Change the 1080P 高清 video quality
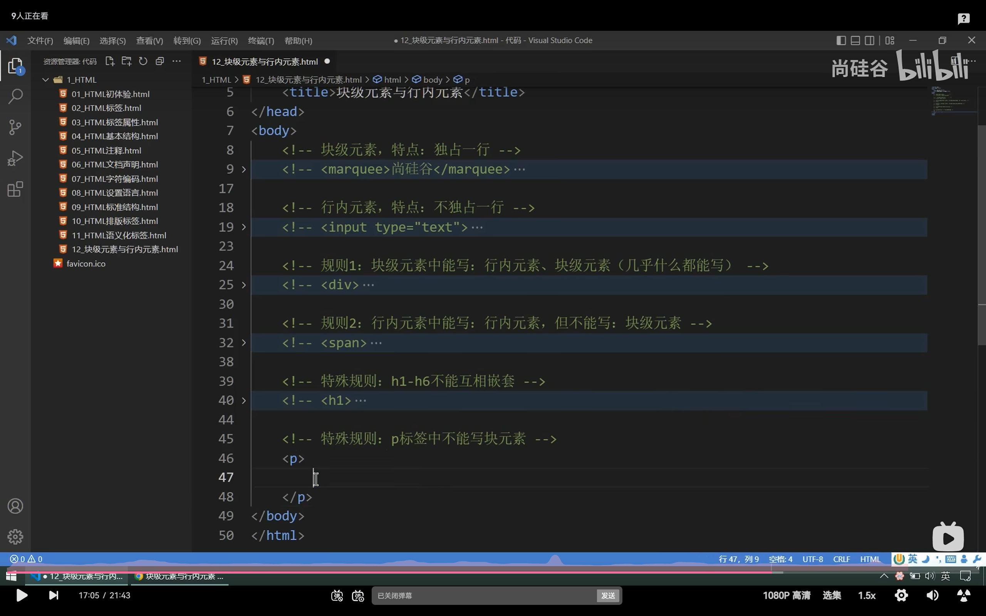Image resolution: width=986 pixels, height=616 pixels. pos(786,595)
